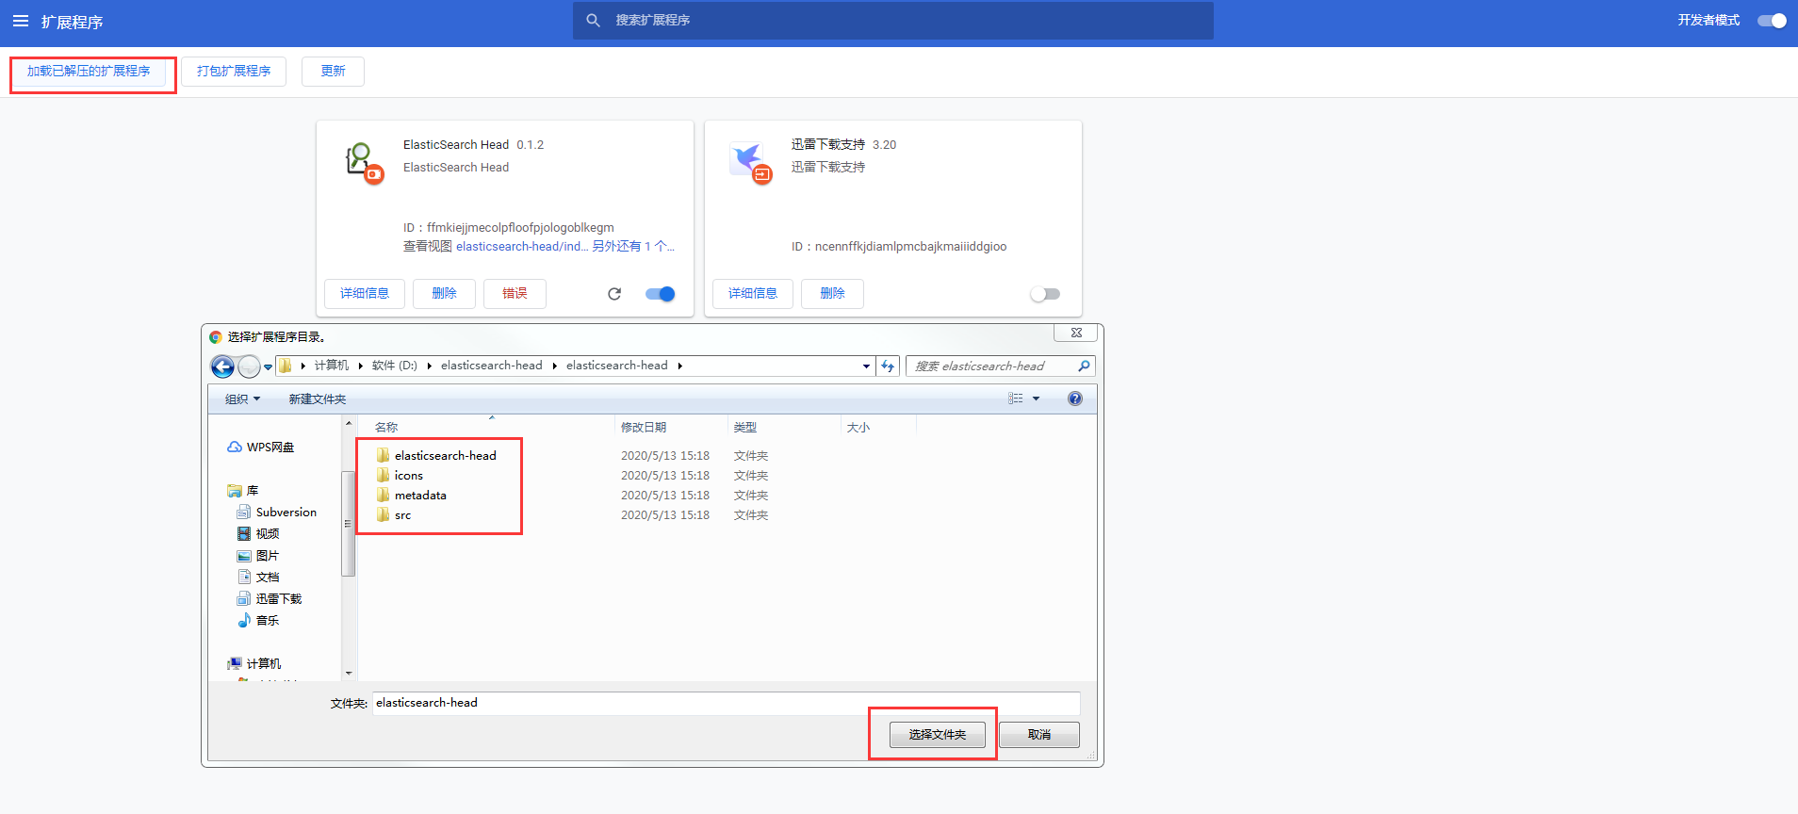Click the 另外还有 1 个… link

click(633, 247)
